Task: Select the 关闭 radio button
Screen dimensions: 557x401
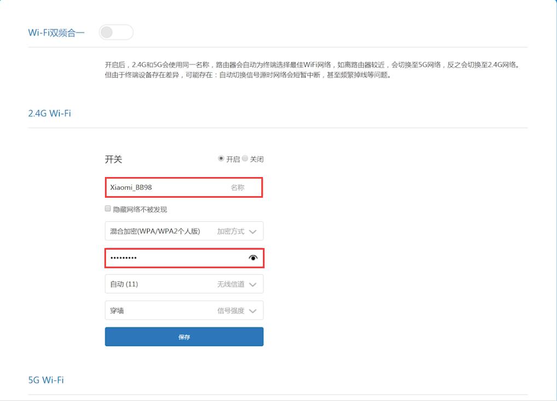Action: (x=245, y=158)
